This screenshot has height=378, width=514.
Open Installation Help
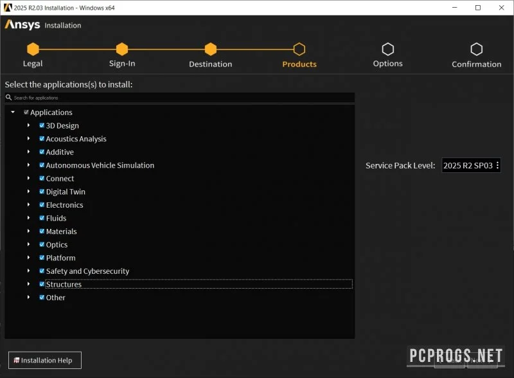click(x=45, y=360)
